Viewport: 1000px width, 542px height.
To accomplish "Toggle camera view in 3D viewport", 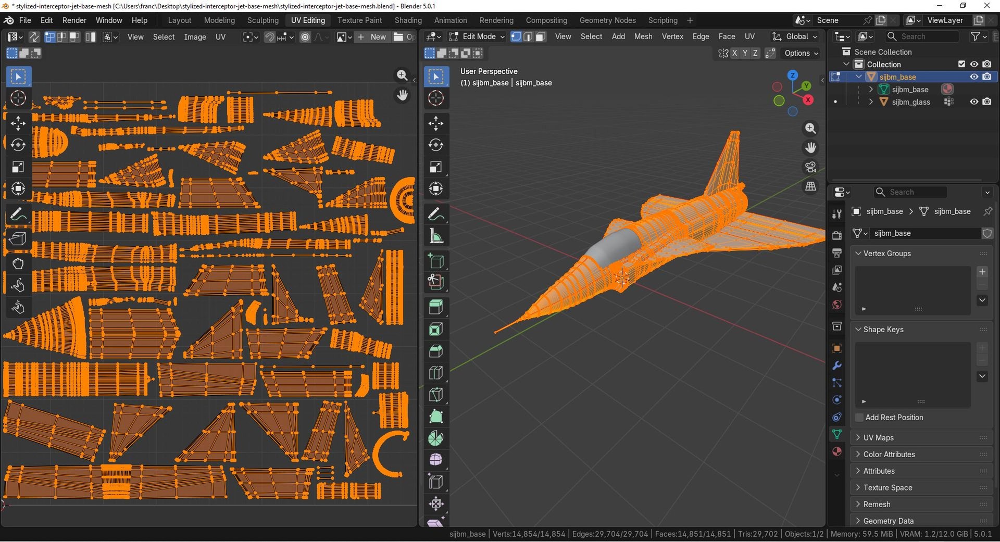I will (x=810, y=167).
